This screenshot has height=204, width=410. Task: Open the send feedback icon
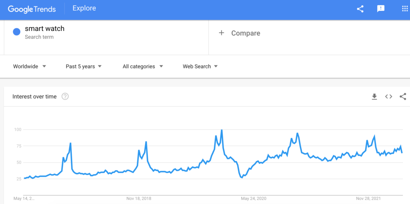(x=381, y=9)
